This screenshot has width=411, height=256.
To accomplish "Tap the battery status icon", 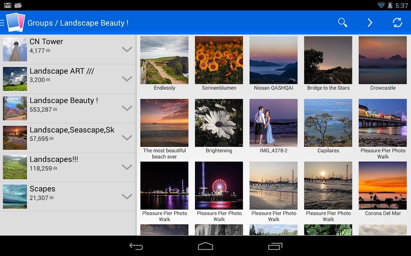I will coord(390,5).
